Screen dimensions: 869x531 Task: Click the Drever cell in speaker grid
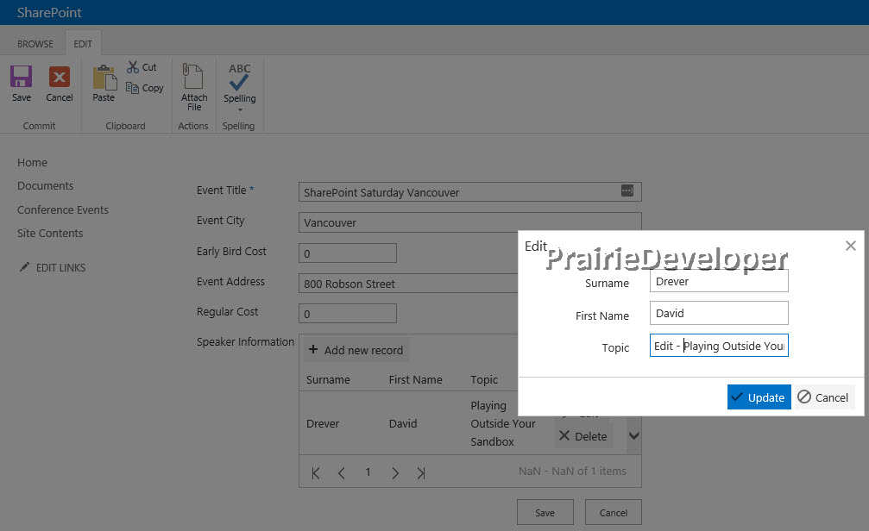tap(323, 423)
